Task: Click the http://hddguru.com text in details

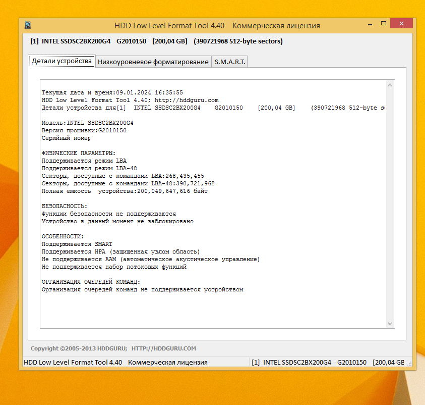Action: 187,100
